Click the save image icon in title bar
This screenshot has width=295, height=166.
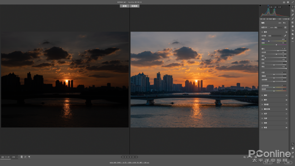click(284, 2)
